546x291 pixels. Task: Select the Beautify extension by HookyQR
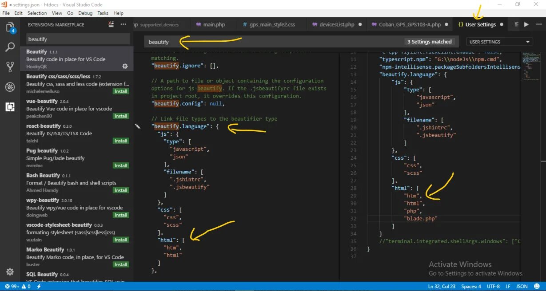pos(76,59)
